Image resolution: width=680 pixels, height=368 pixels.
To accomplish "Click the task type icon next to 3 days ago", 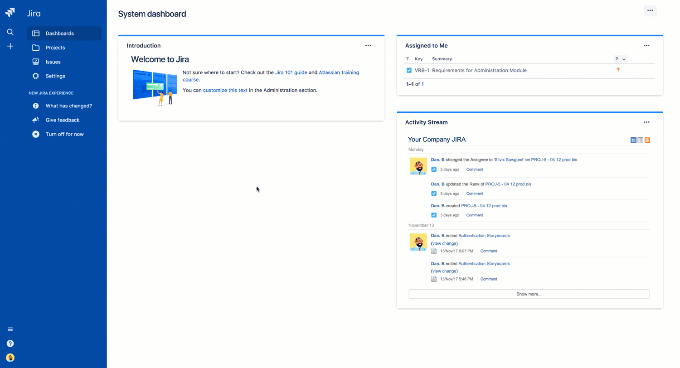I will coord(434,169).
